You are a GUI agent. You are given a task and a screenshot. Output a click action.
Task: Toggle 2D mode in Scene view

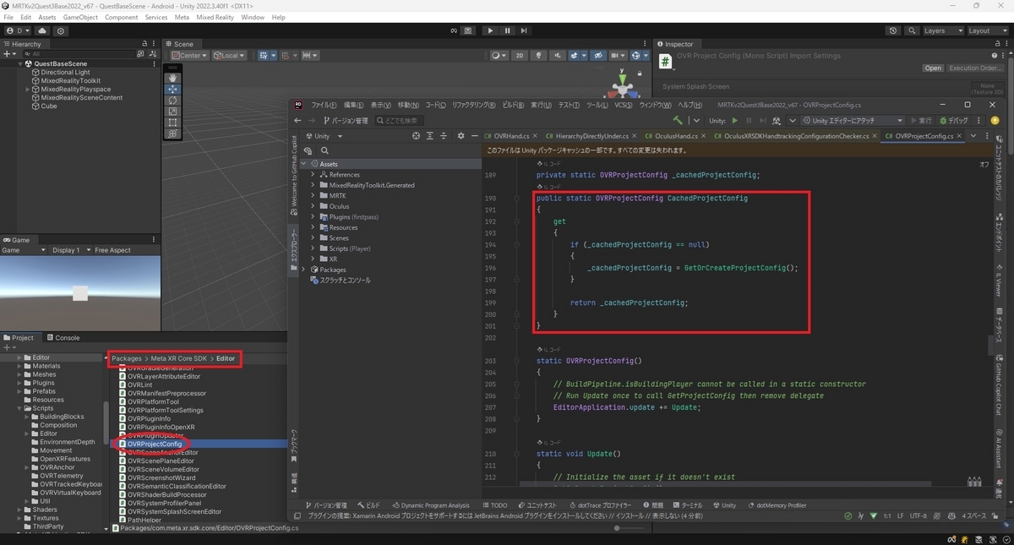tap(520, 56)
